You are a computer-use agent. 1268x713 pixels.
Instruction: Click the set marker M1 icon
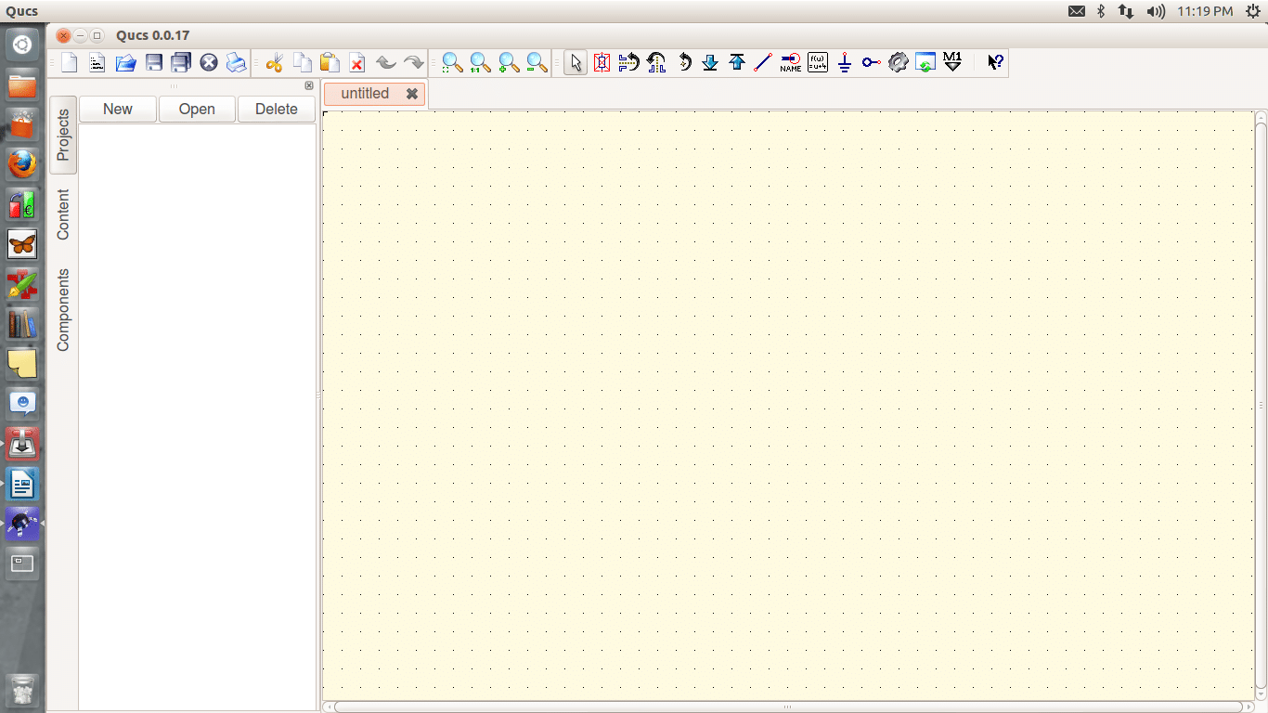tap(952, 63)
